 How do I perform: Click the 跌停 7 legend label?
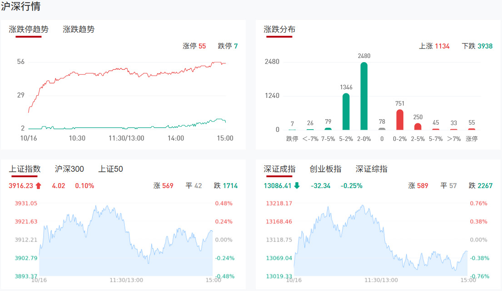click(x=228, y=46)
